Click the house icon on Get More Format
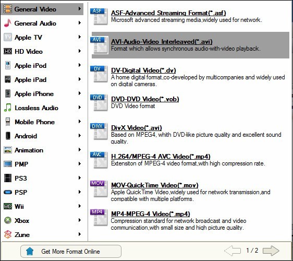This screenshot has height=261, width=293. [x=30, y=251]
